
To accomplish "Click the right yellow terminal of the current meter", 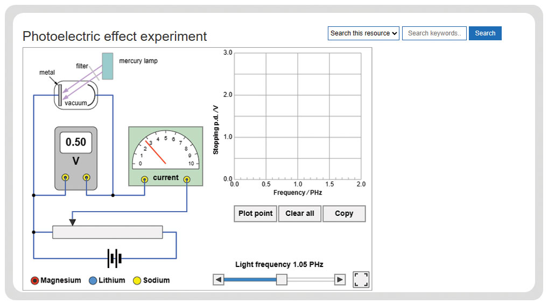I will 187,179.
